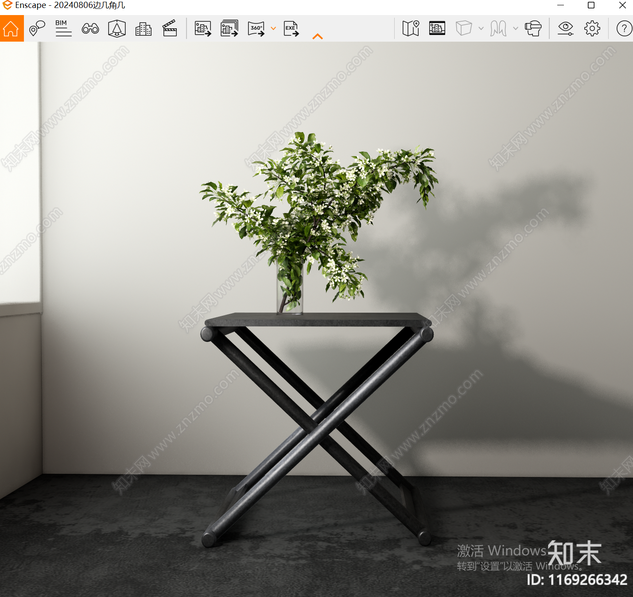Close the Enscape window
633x597 pixels.
pos(622,5)
